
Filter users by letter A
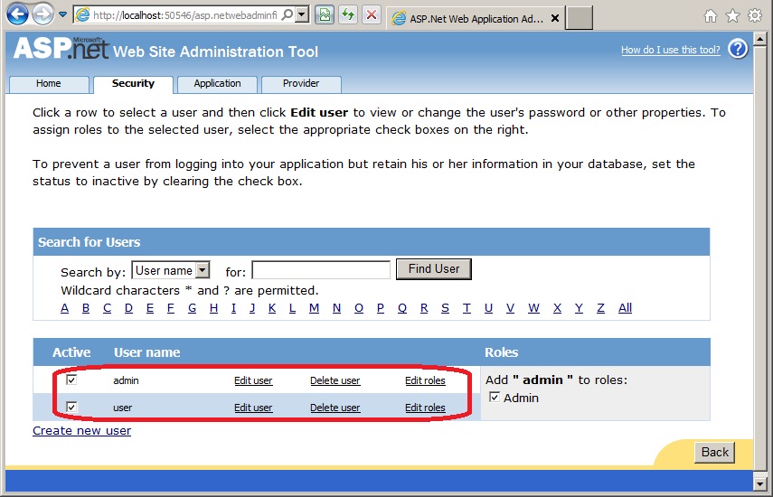[64, 308]
